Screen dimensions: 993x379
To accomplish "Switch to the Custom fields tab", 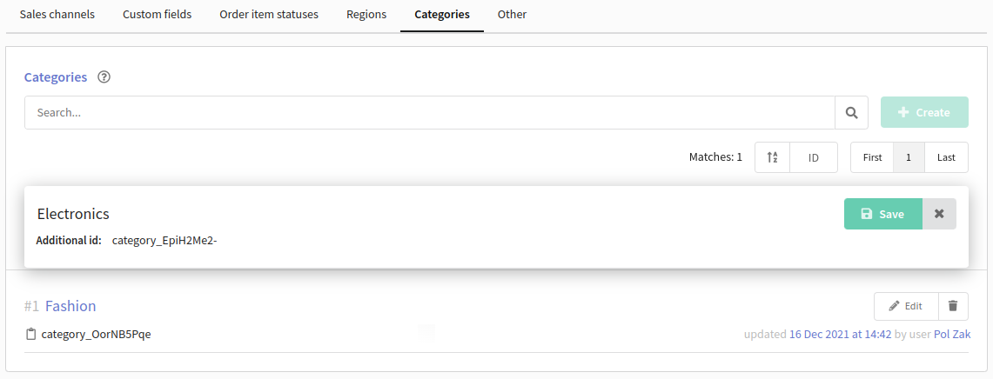I will click(157, 14).
